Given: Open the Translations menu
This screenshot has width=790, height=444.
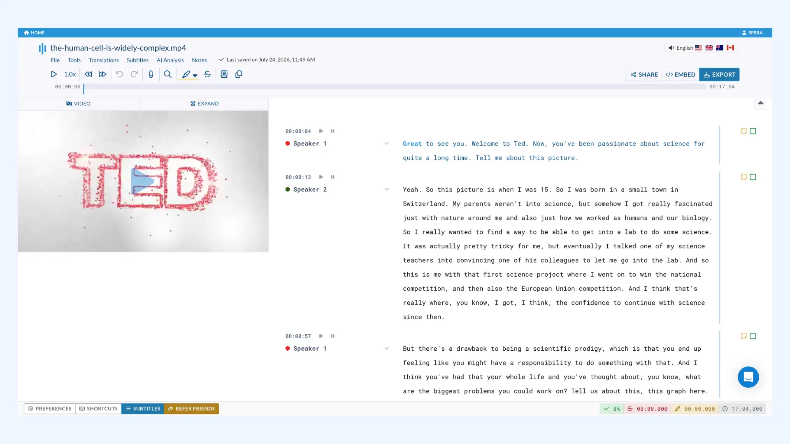Looking at the screenshot, I should [x=104, y=60].
